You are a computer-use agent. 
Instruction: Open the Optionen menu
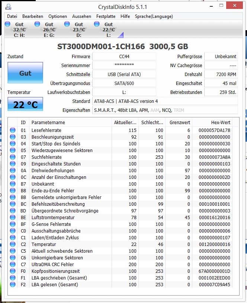pos(57,16)
